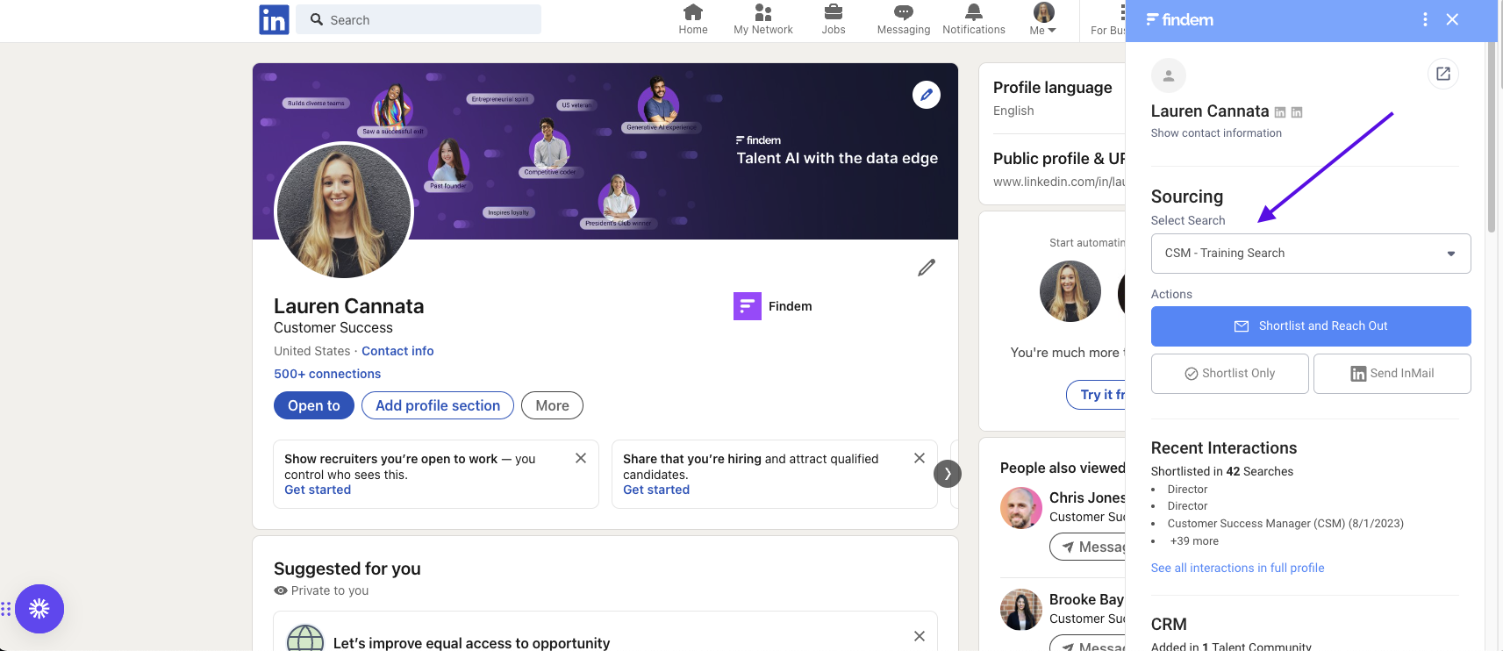The width and height of the screenshot is (1503, 651).
Task: View the 500+ connections link
Action: [327, 374]
